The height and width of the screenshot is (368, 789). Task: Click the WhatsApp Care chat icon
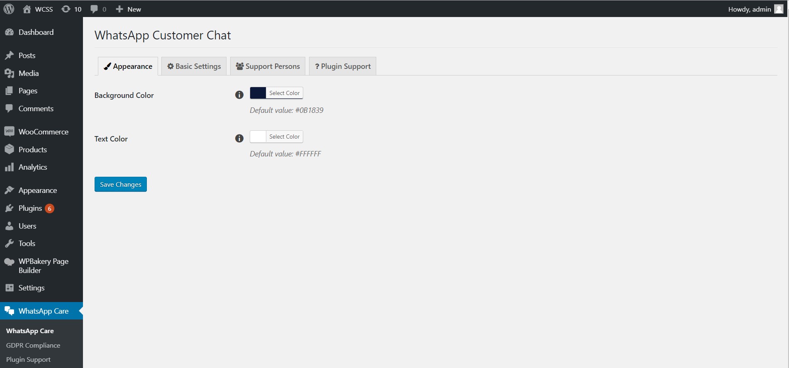(9, 311)
